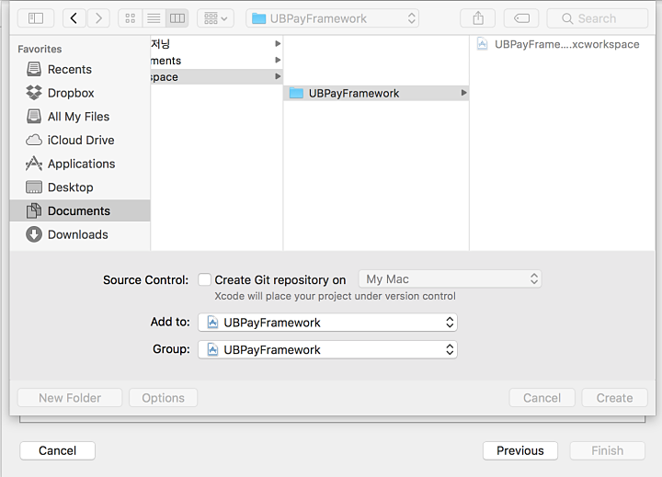Select Recents in Favorites sidebar
662x477 pixels.
(x=80, y=69)
